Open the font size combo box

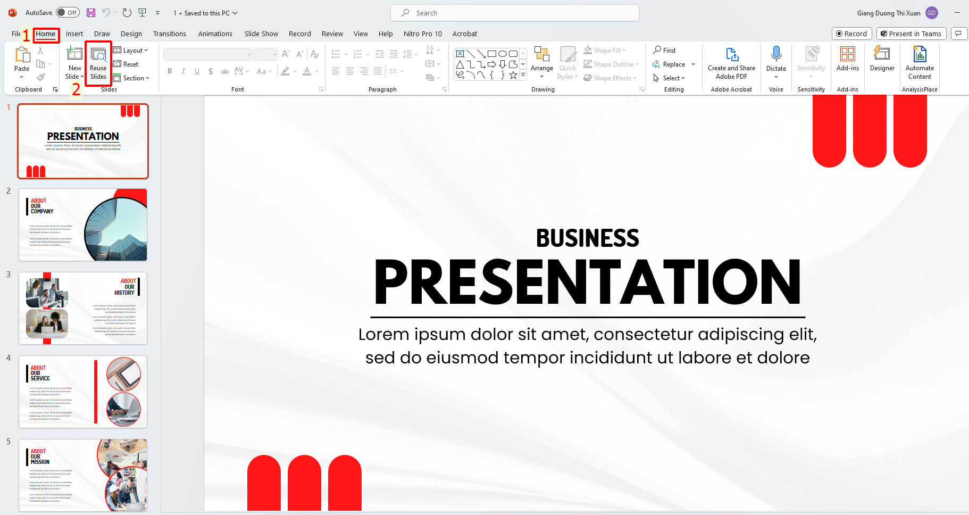tap(266, 54)
